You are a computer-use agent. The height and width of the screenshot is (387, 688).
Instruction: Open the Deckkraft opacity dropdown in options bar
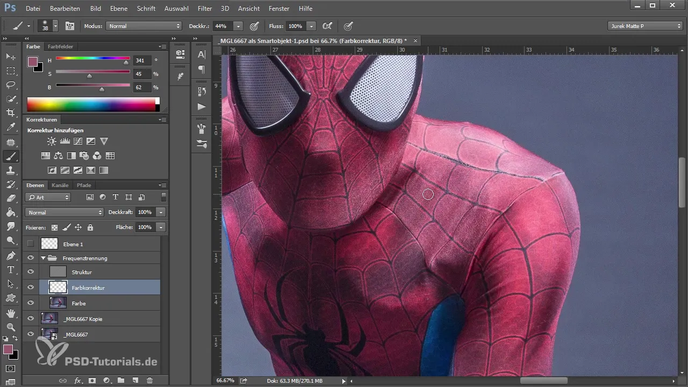pyautogui.click(x=238, y=26)
